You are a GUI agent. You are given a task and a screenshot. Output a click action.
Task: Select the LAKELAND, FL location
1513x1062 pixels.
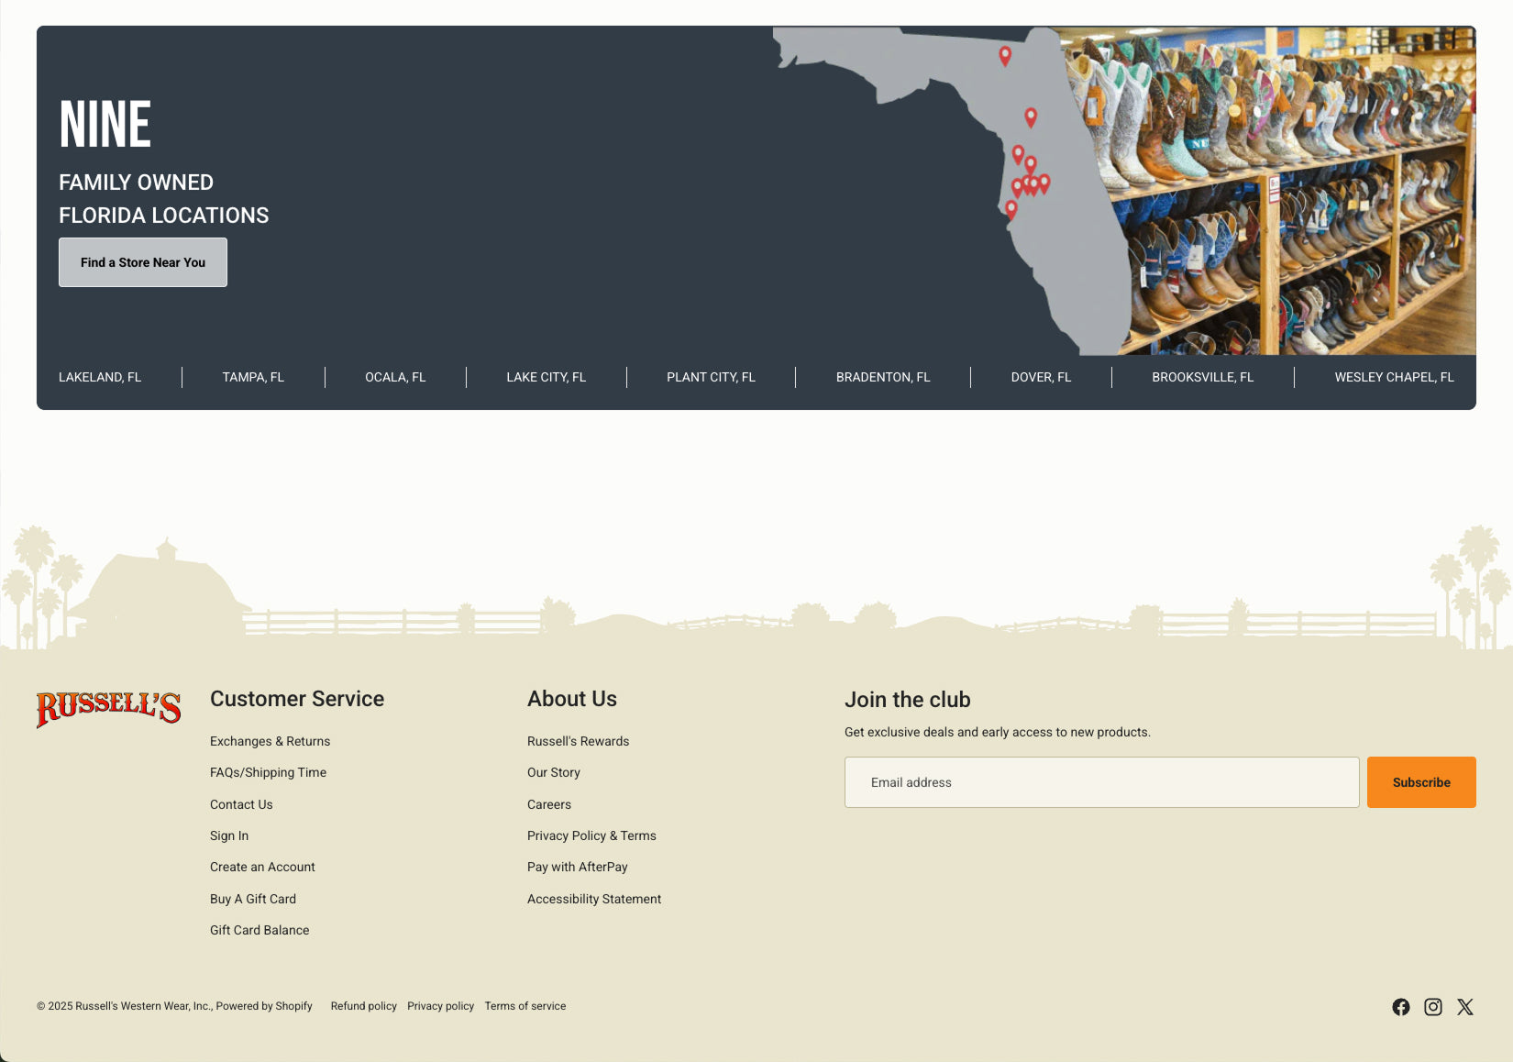click(x=100, y=377)
